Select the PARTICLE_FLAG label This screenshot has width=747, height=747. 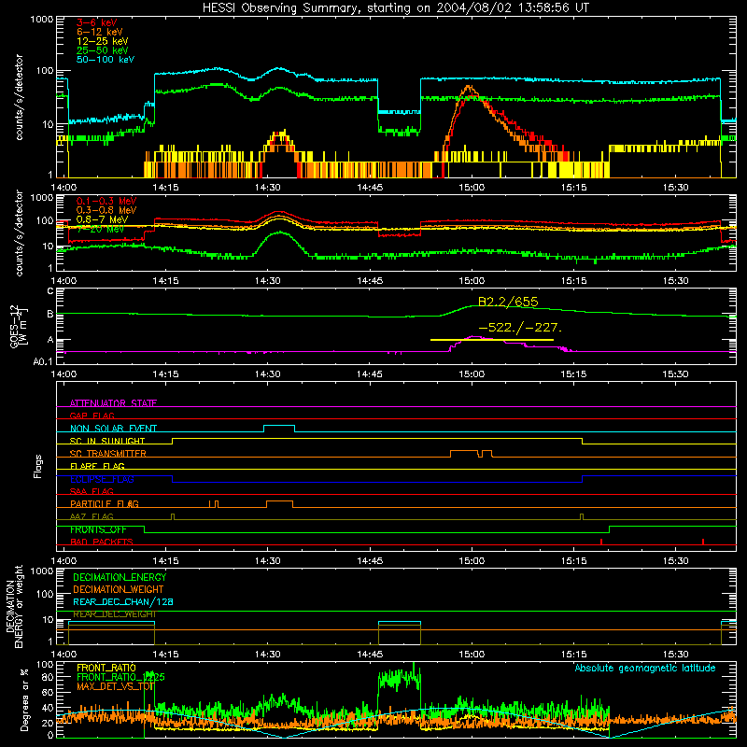click(x=104, y=503)
